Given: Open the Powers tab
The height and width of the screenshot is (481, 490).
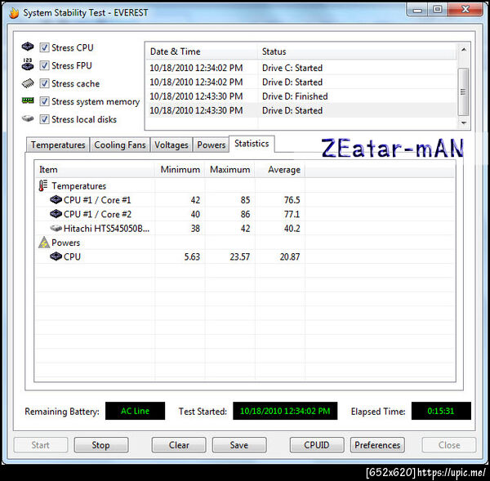Looking at the screenshot, I should [x=212, y=145].
